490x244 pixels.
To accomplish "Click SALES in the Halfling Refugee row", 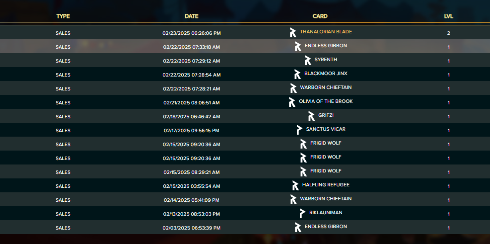I will pyautogui.click(x=63, y=186).
